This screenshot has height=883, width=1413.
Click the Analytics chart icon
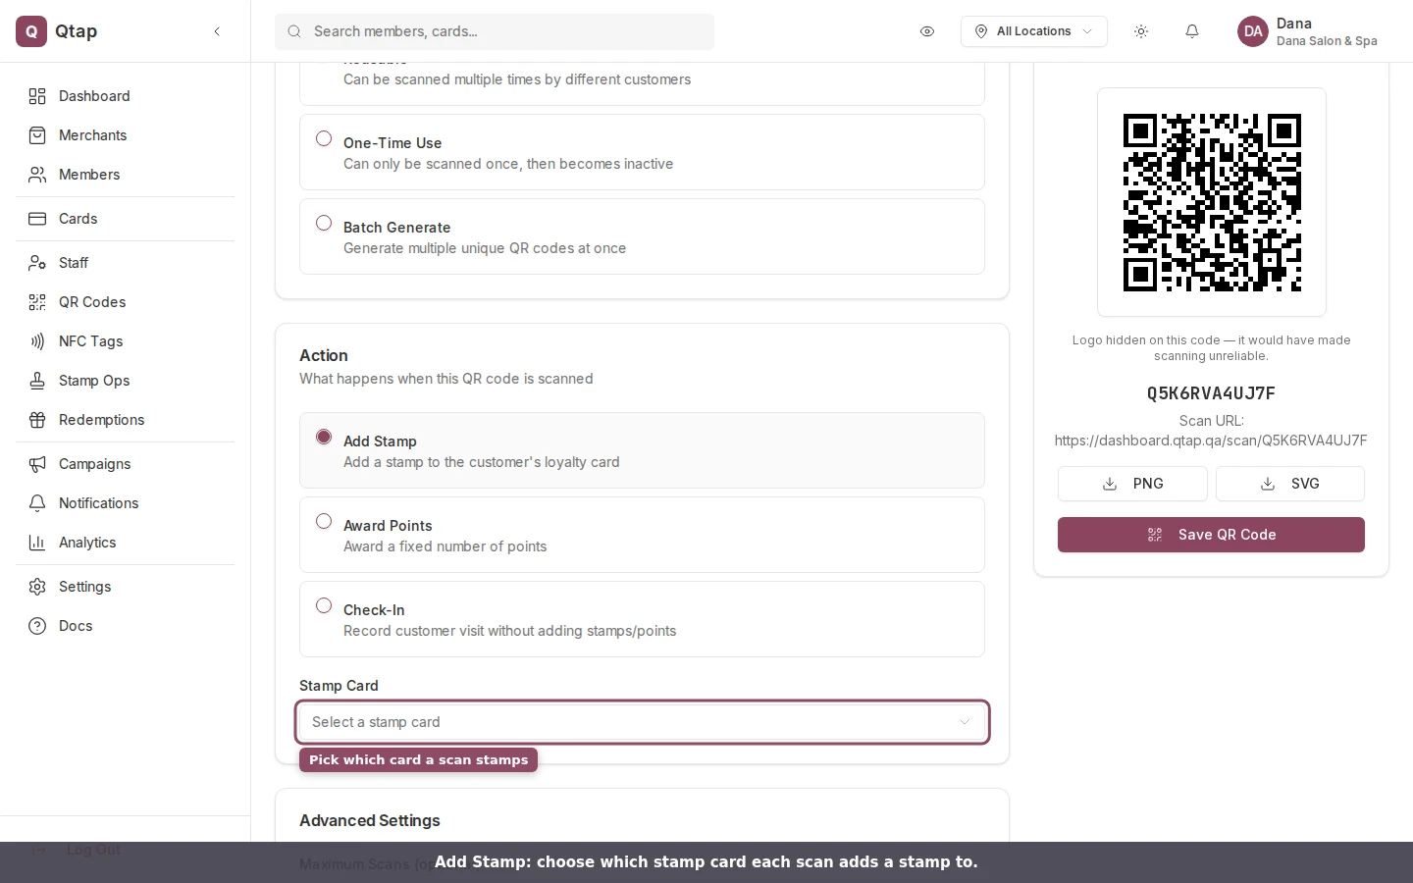point(37,543)
